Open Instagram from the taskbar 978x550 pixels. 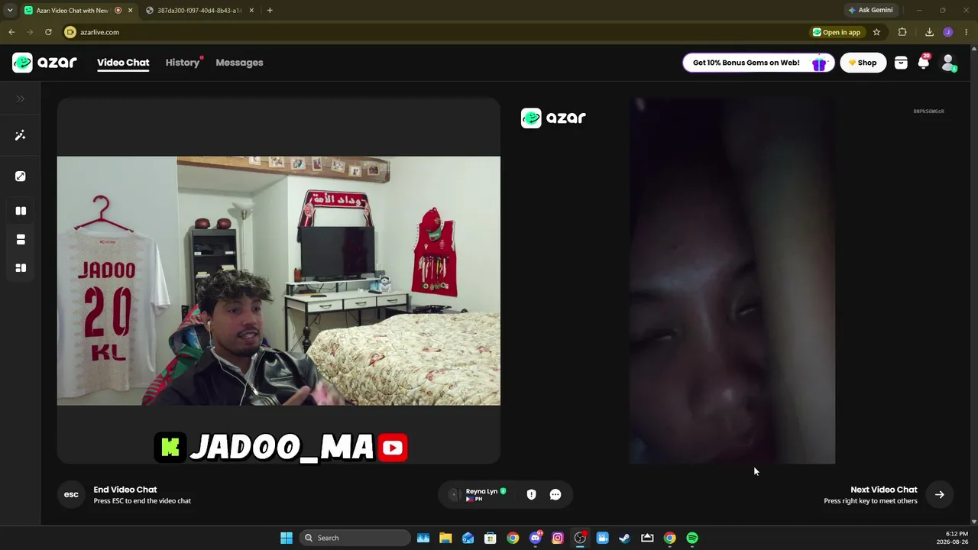[x=558, y=538]
